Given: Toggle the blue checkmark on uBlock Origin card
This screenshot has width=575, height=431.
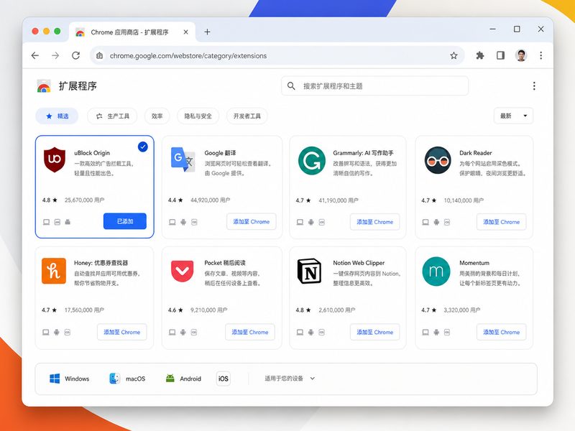Looking at the screenshot, I should tap(142, 147).
